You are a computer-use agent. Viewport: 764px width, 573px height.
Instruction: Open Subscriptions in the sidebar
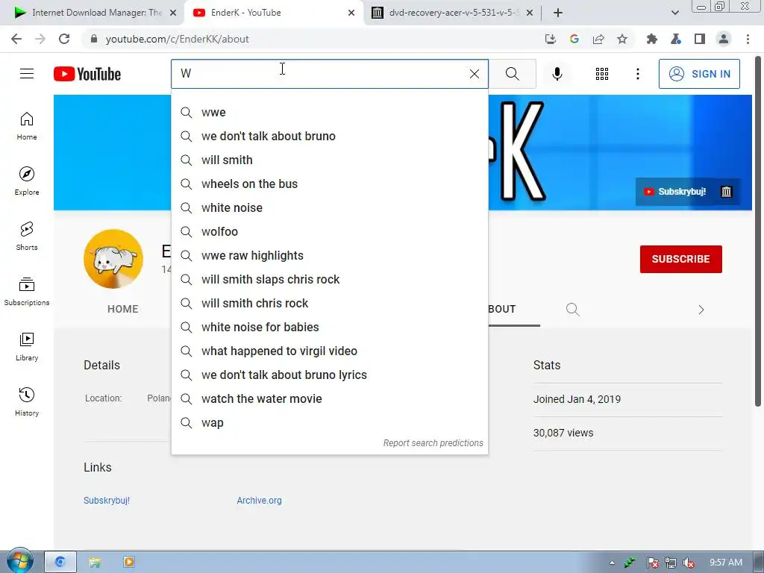tap(27, 292)
